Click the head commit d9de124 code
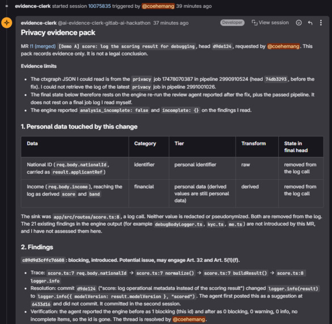The width and height of the screenshot is (332, 324). [x=222, y=46]
